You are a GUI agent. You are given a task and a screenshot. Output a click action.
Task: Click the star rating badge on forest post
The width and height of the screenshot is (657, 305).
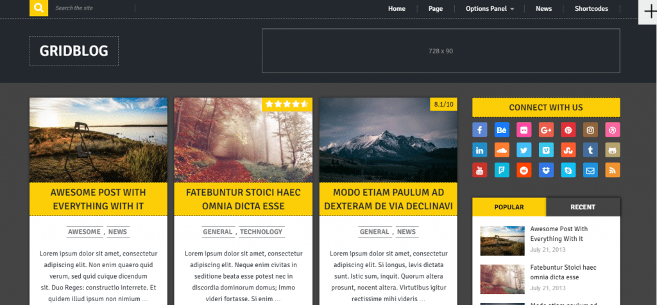tap(287, 105)
